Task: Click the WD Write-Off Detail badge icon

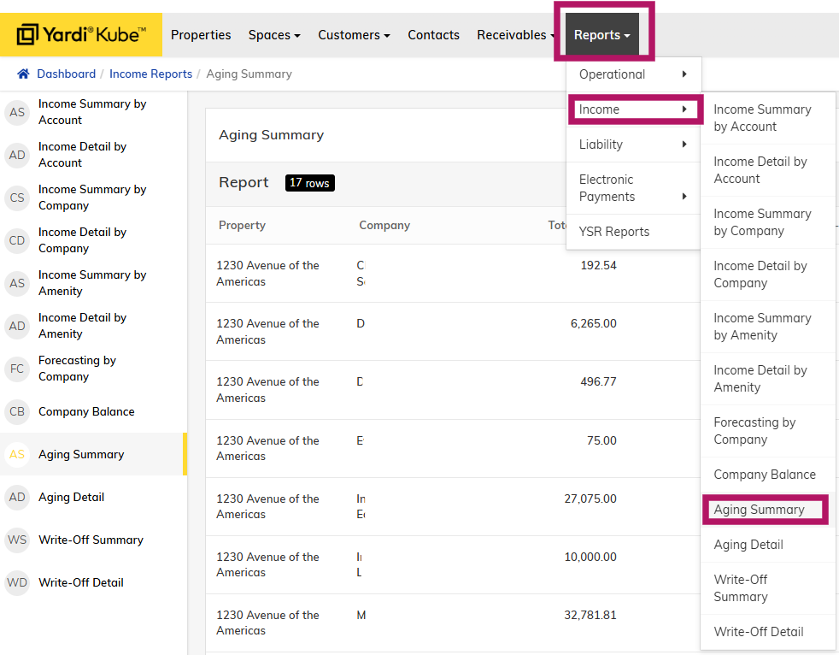Action: 17,582
